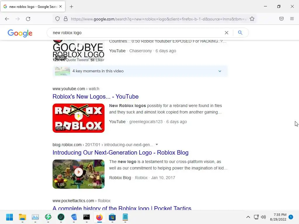This screenshot has height=224, width=299.
Task: Open the volume speaker tray icon
Action: [x=263, y=217]
